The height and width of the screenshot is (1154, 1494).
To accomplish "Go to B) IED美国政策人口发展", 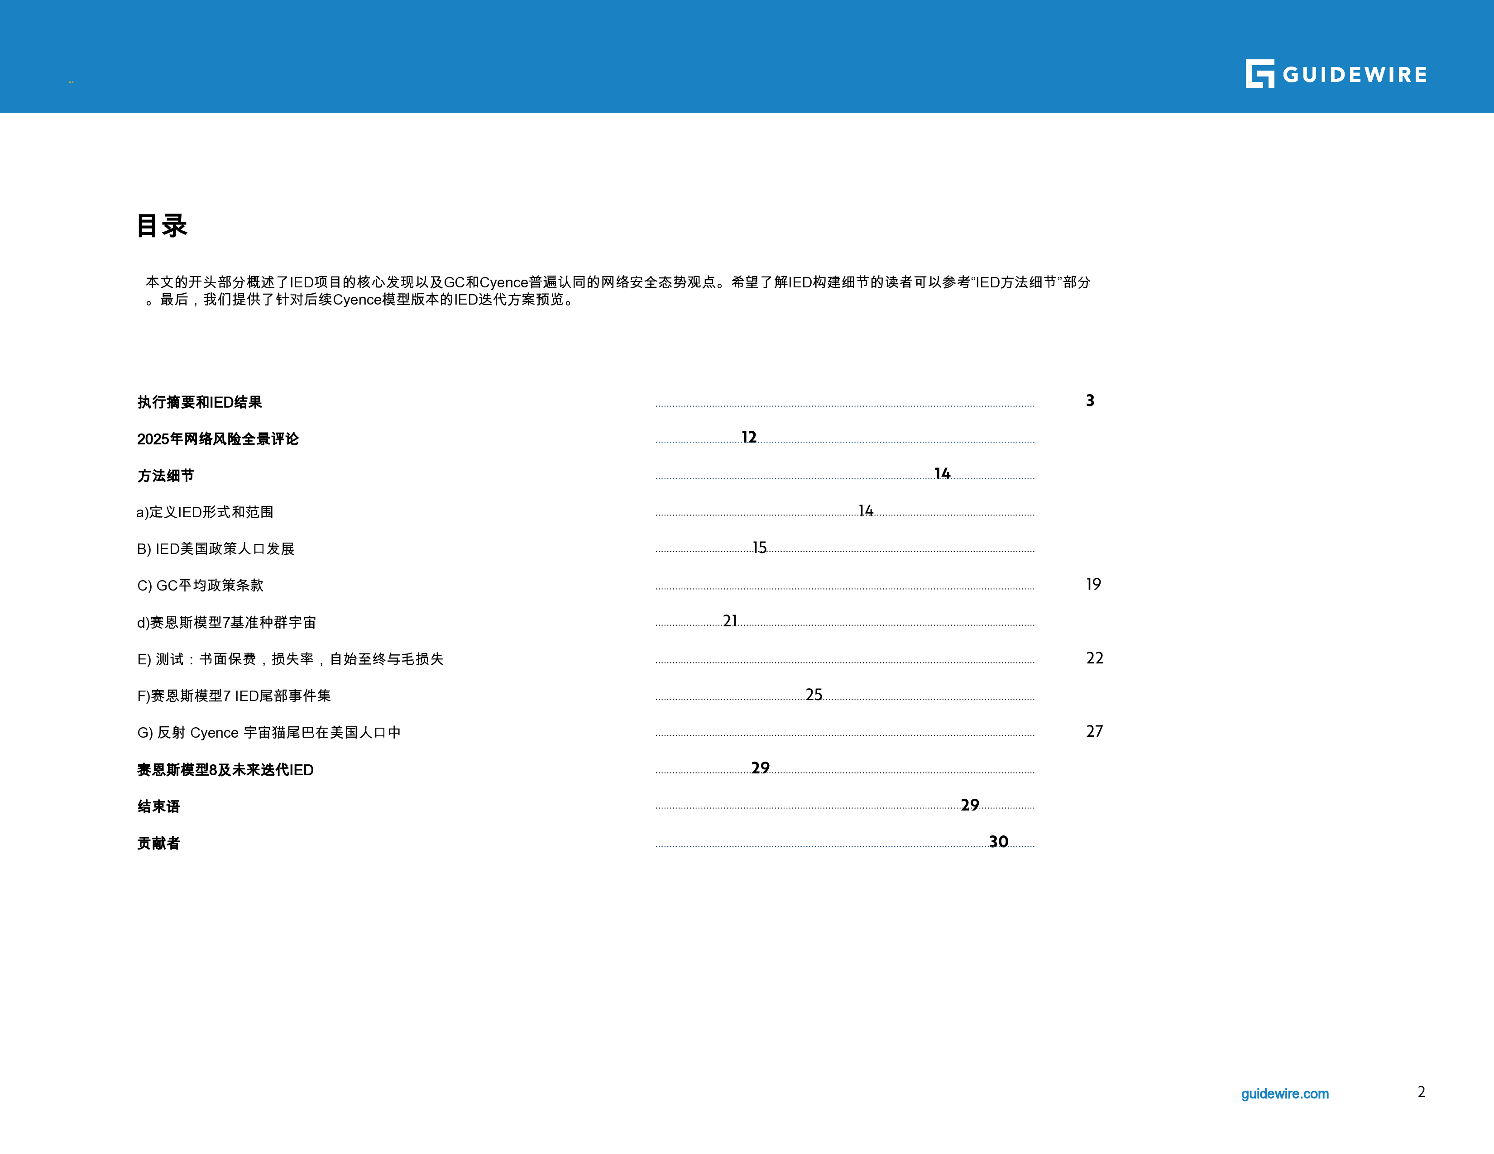I will click(215, 549).
